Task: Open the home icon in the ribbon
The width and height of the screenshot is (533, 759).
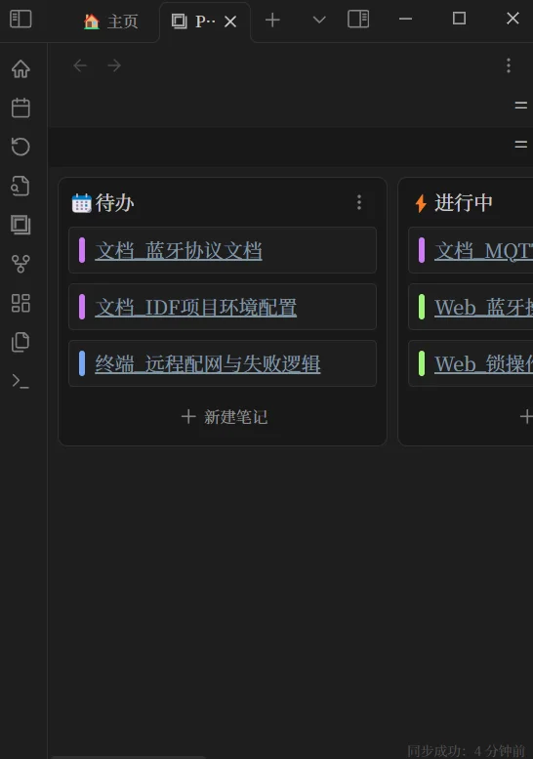Action: tap(20, 68)
